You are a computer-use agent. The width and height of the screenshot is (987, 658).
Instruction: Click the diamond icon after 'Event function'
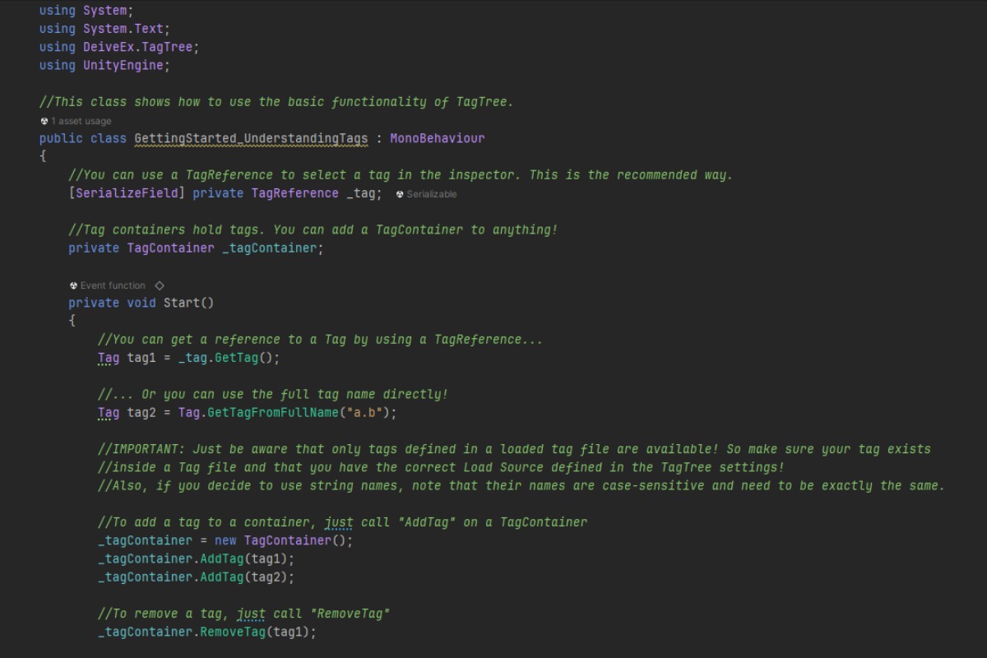click(160, 285)
